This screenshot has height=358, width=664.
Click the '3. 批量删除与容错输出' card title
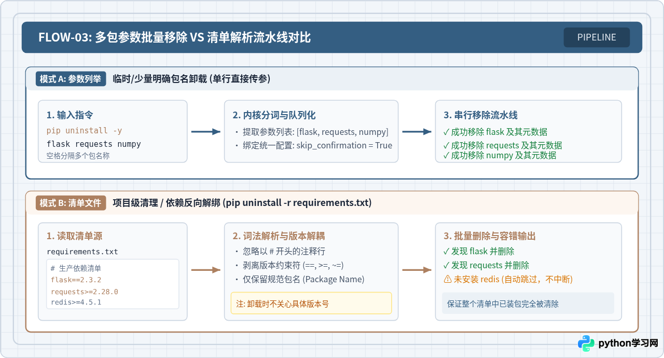[x=490, y=236]
